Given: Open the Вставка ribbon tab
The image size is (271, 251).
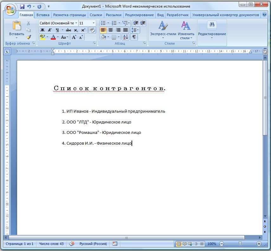Looking at the screenshot, I should (43, 15).
